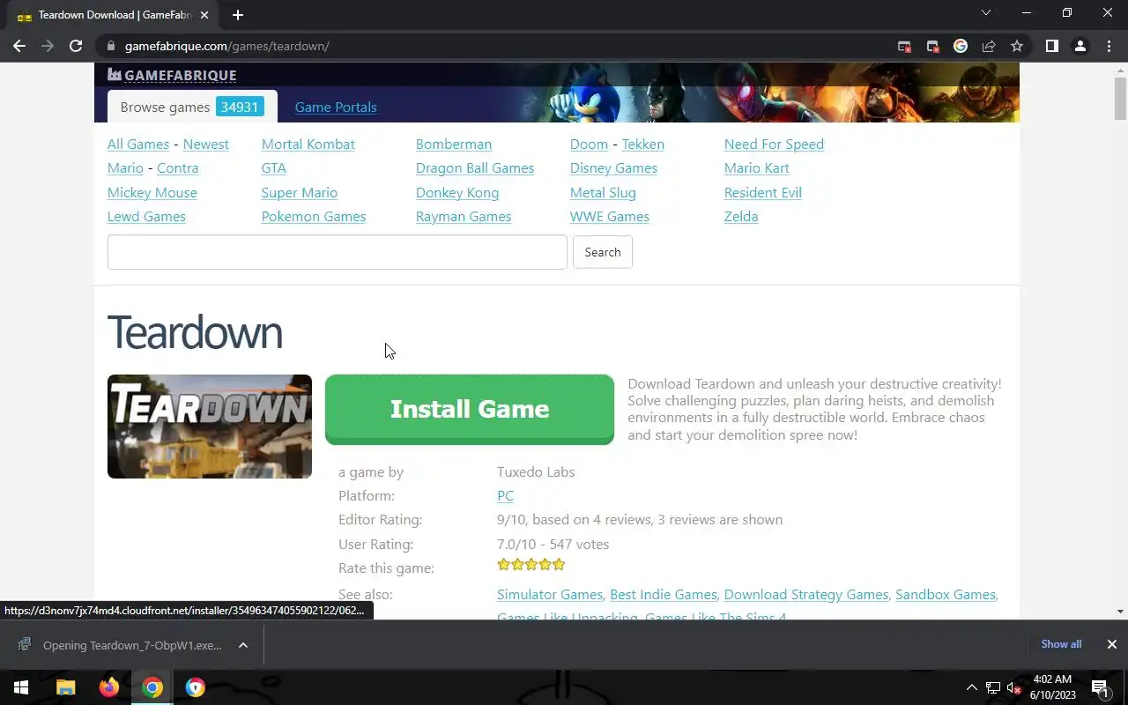Toggle Chrome side panel

pyautogui.click(x=1051, y=46)
